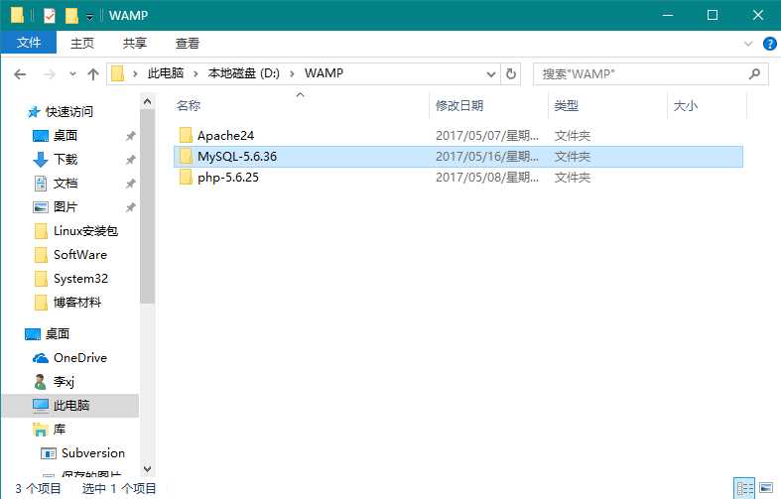The height and width of the screenshot is (499, 781).
Task: Open the quick access toolbar customize dropdown
Action: click(x=89, y=18)
